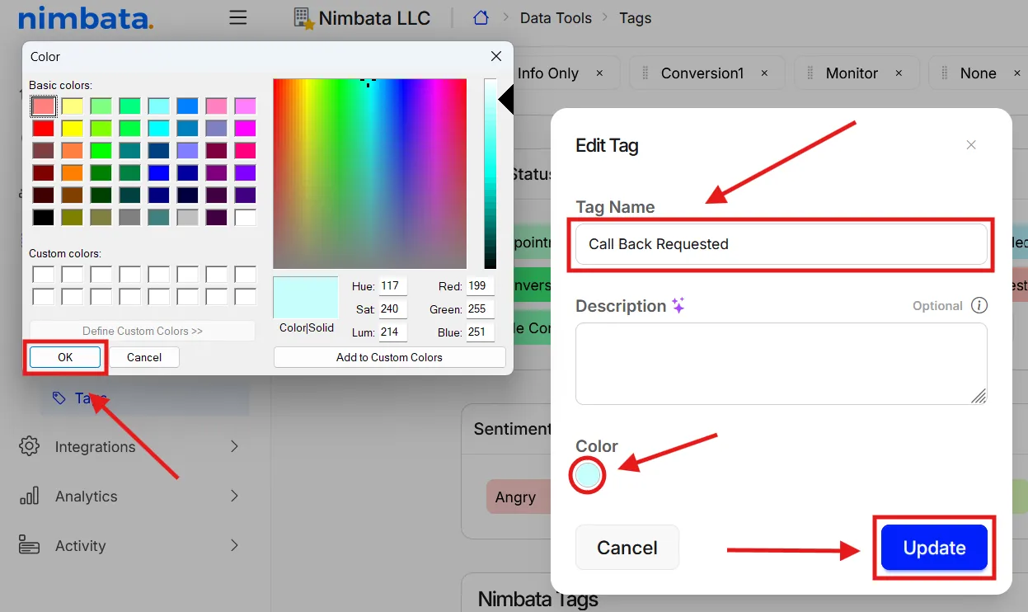Image resolution: width=1028 pixels, height=612 pixels.
Task: Click the Hue value field
Action: 392,286
